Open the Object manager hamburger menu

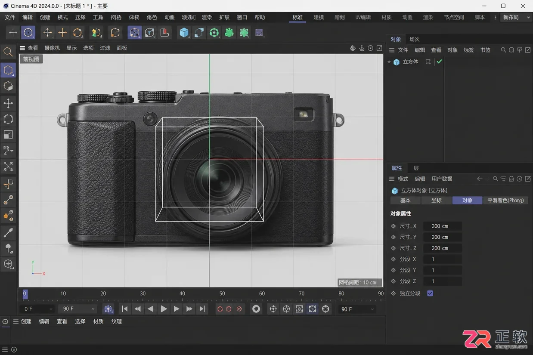pyautogui.click(x=392, y=50)
